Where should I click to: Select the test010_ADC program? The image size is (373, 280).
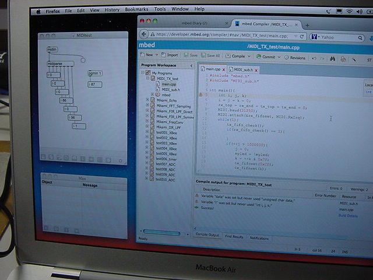165,180
